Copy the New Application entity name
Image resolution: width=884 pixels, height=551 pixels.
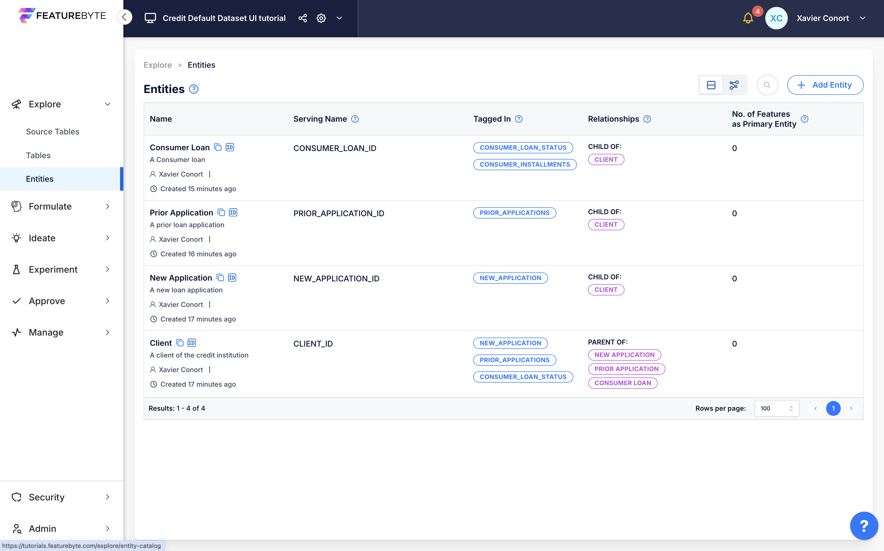point(220,278)
